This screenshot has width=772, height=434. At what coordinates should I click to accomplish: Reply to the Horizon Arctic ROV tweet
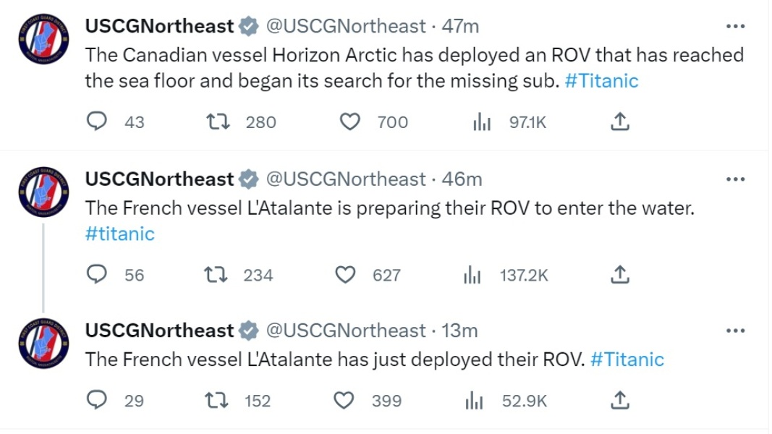[x=97, y=122]
